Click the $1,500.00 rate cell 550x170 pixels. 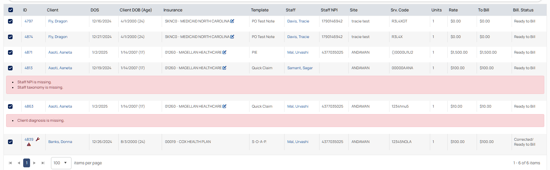[x=459, y=52]
